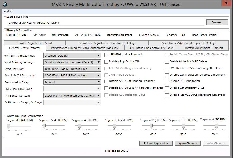This screenshot has height=158, width=233.
Task: Enable Alpha N / MAF Delete
Action: (167, 62)
